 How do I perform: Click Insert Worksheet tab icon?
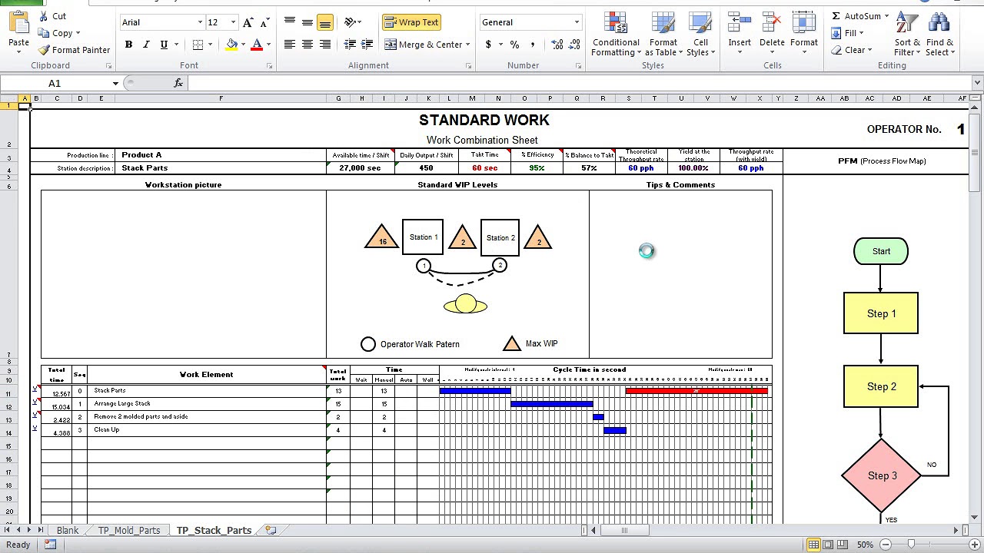point(271,530)
